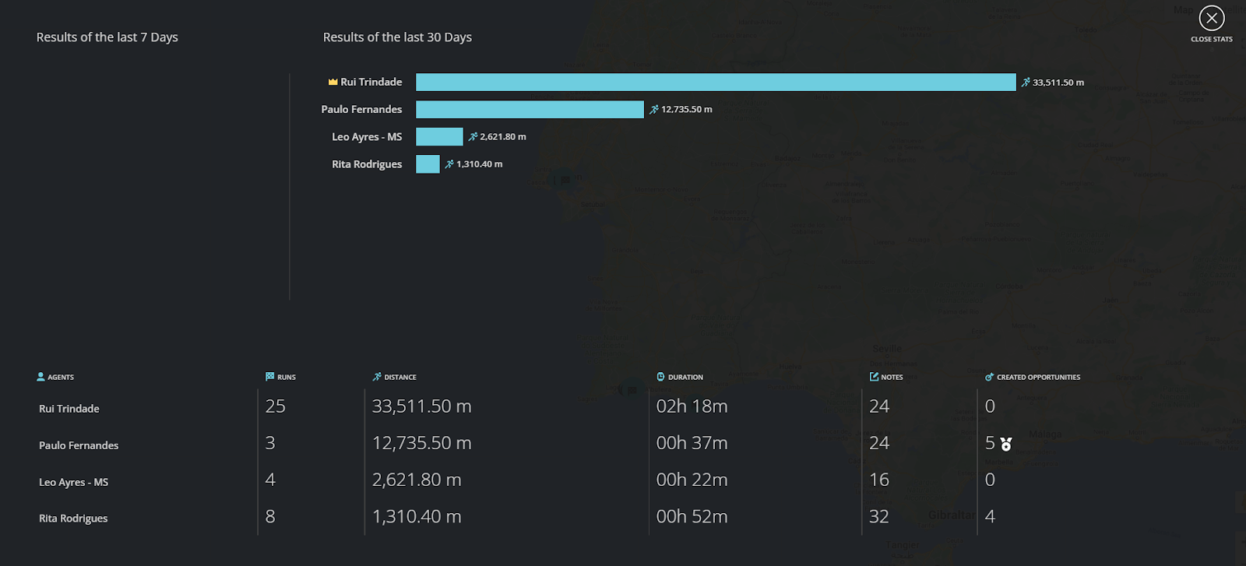Click the 4 created opportunities for Rita Rodrigues

click(x=990, y=516)
